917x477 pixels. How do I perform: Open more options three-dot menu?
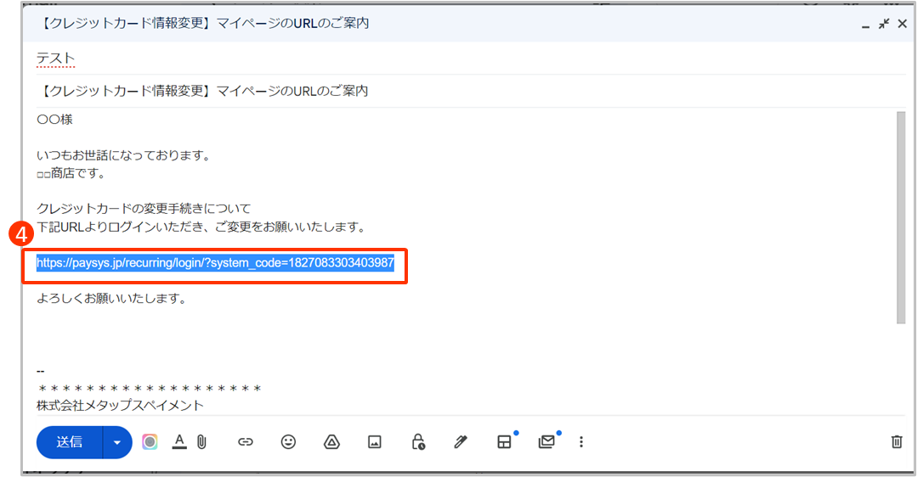(x=581, y=442)
